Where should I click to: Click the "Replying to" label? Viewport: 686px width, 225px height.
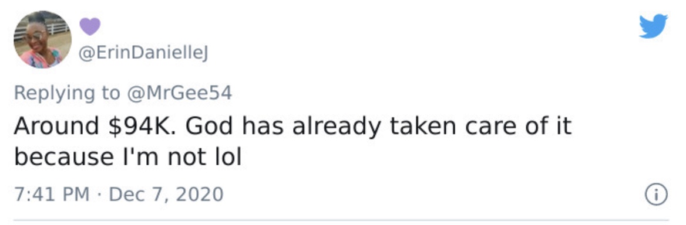click(x=67, y=93)
